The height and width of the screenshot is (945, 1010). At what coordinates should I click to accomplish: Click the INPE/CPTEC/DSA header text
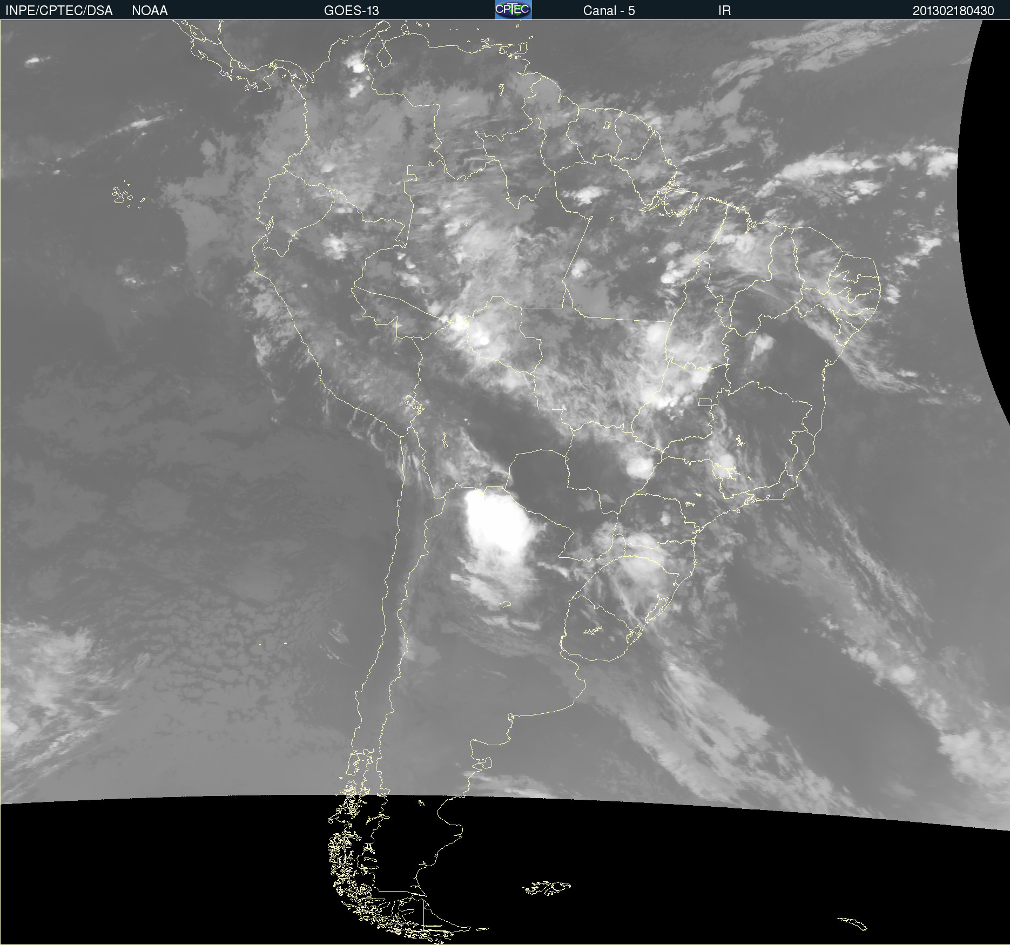point(59,10)
